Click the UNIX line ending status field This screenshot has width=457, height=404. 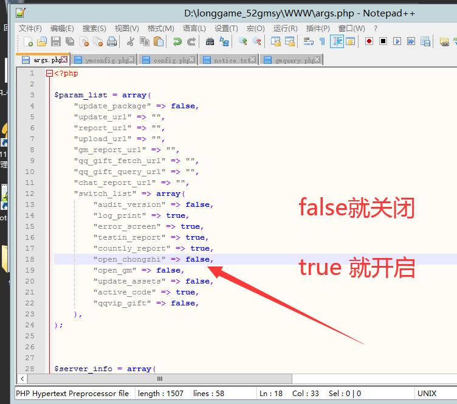(427, 394)
